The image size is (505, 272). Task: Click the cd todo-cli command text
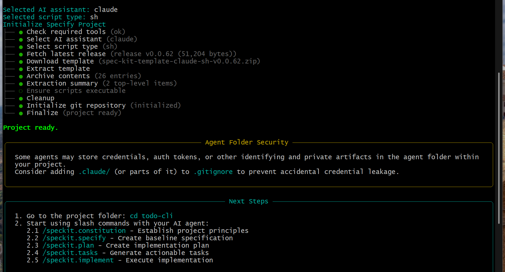151,216
